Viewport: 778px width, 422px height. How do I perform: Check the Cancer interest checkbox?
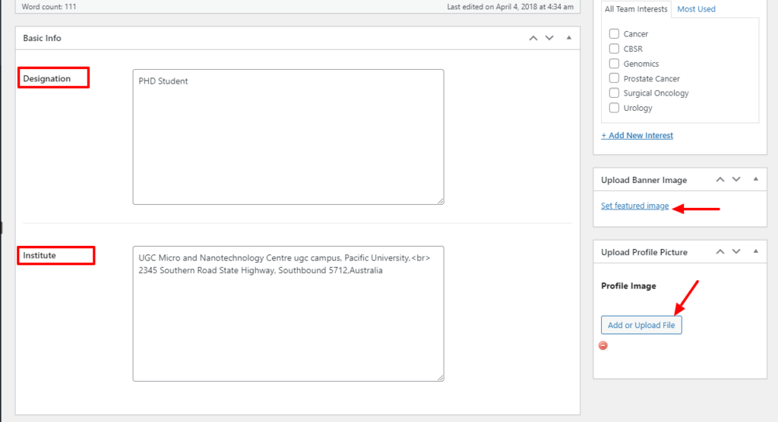[614, 34]
